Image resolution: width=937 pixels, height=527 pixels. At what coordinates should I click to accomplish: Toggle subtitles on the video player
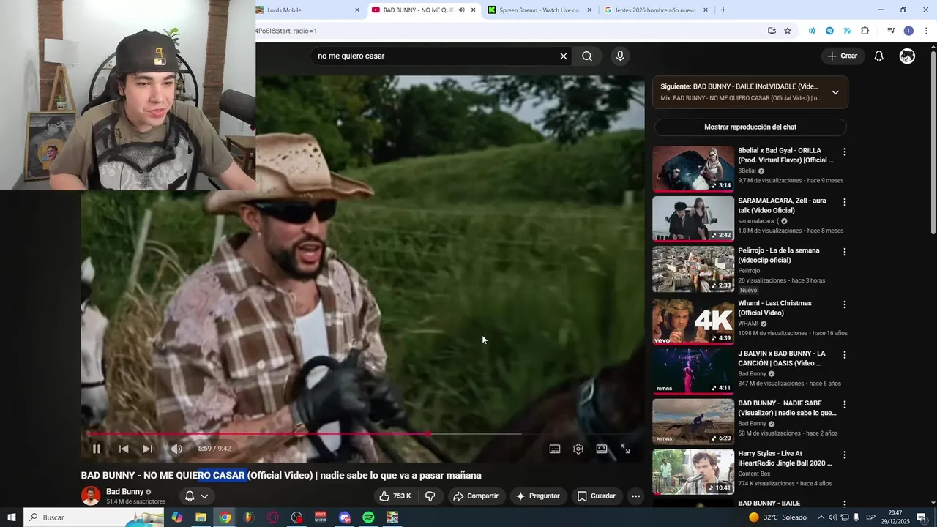click(x=555, y=449)
